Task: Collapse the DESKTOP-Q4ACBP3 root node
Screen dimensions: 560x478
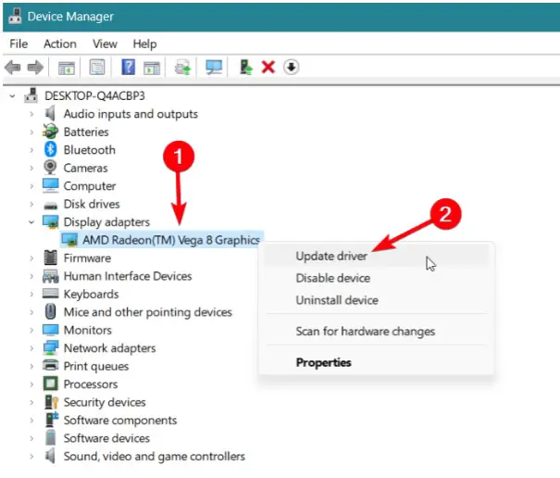Action: click(x=12, y=95)
